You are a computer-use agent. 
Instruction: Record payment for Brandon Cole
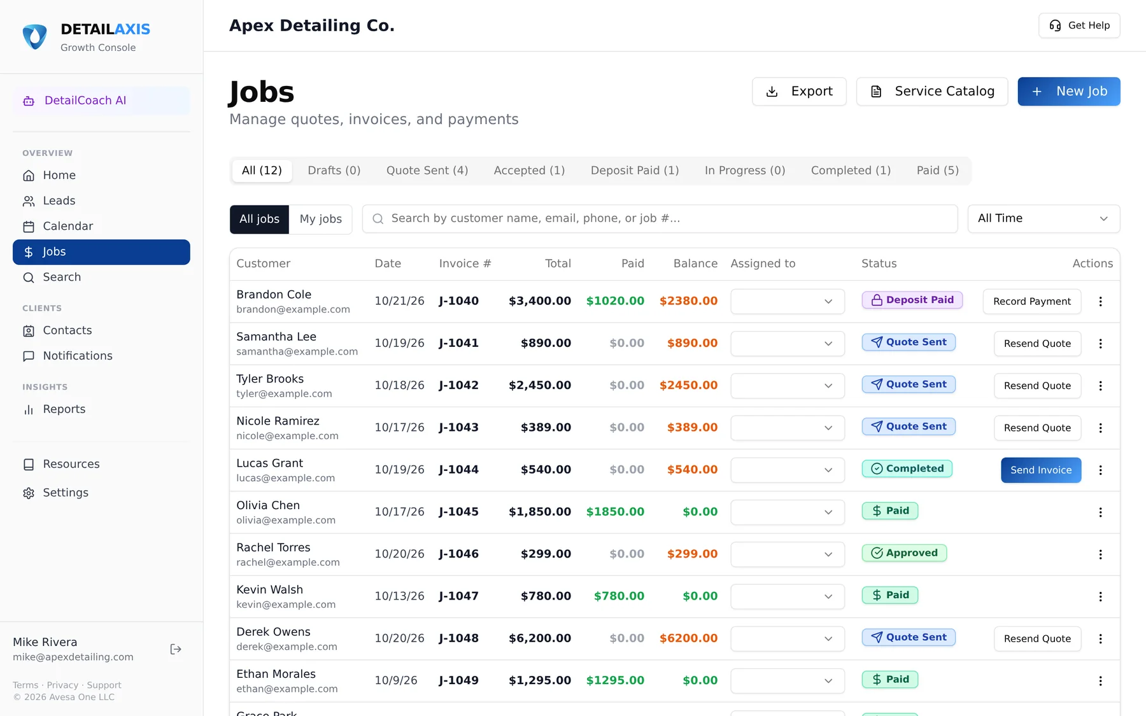(x=1032, y=302)
